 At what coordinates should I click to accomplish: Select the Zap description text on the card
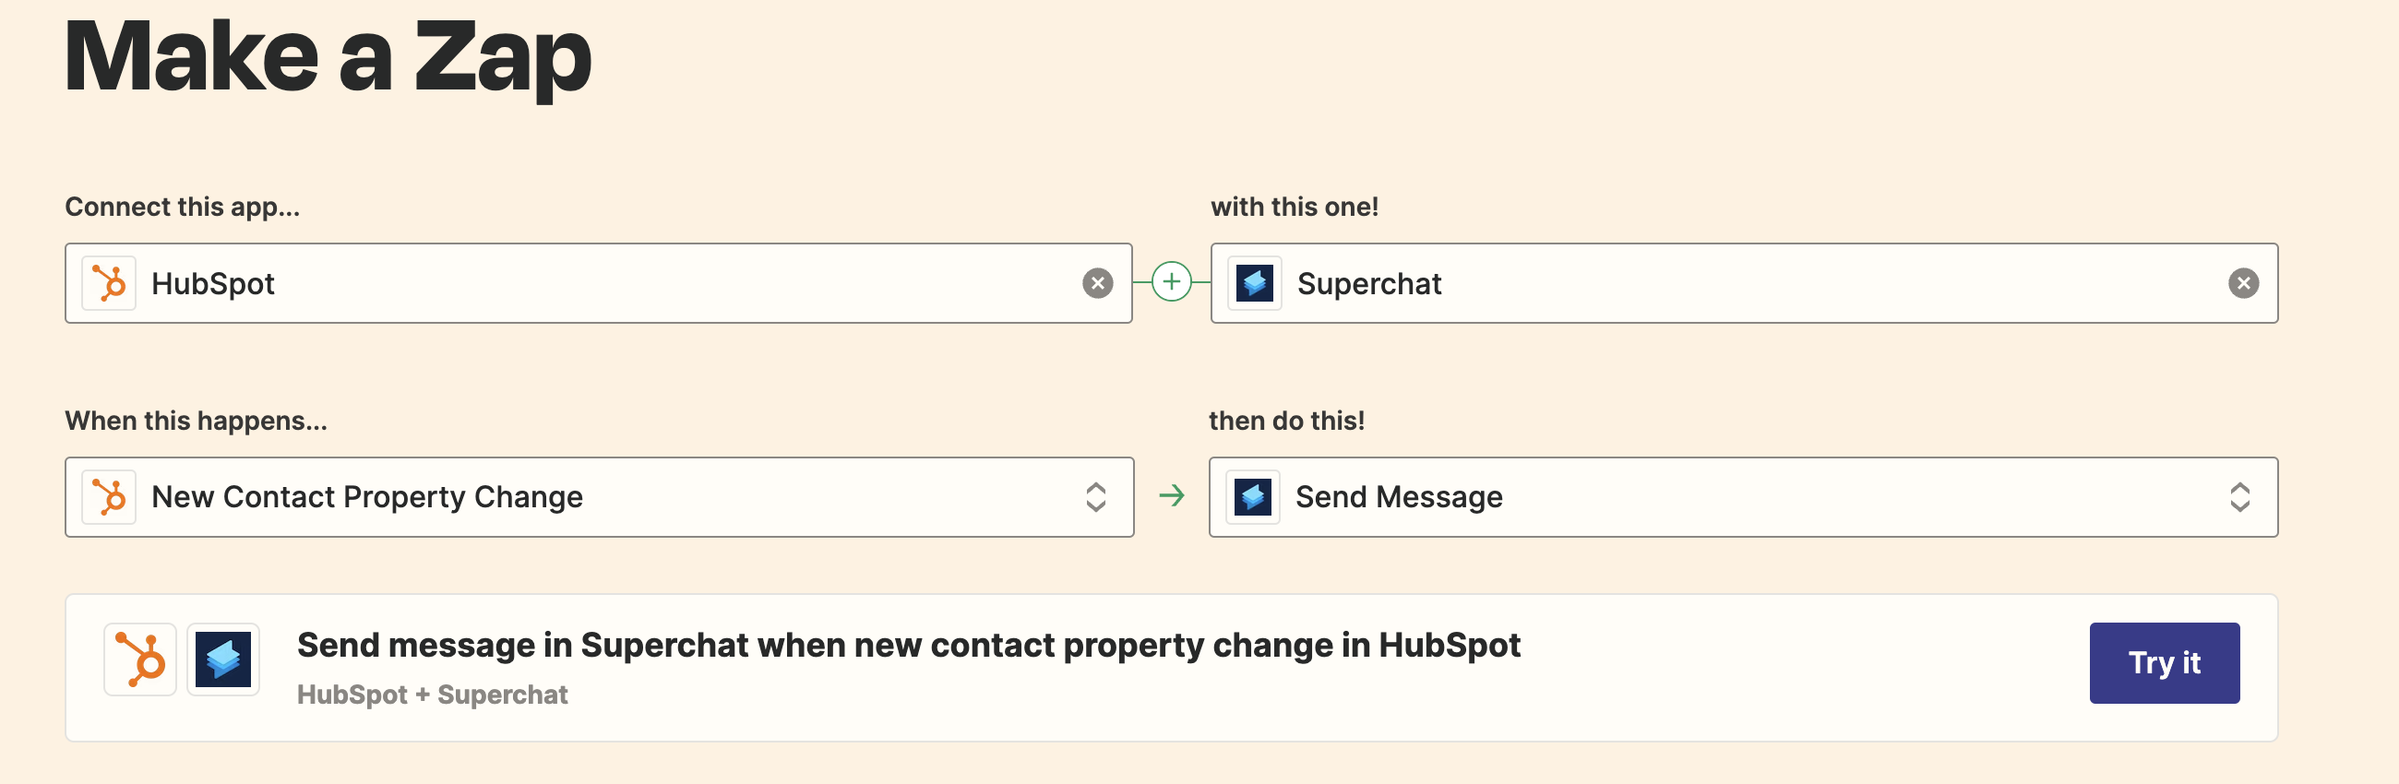pos(908,644)
